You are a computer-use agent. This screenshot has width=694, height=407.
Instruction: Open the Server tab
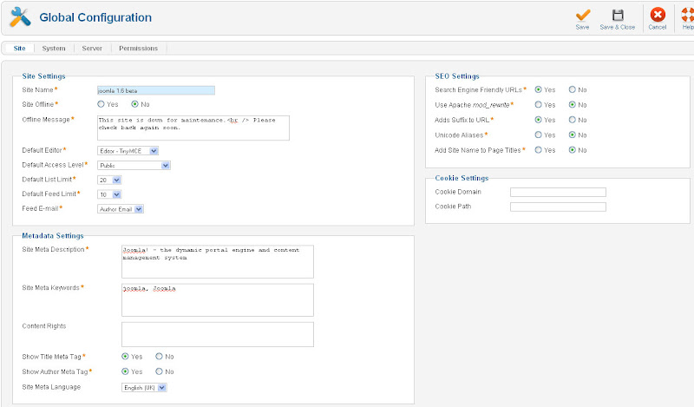pos(92,49)
